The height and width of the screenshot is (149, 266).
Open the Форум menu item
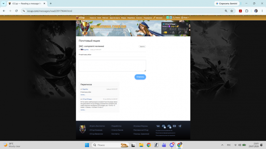[124, 18]
